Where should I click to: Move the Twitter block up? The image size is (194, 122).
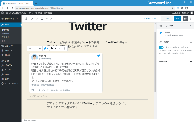(x=30, y=48)
